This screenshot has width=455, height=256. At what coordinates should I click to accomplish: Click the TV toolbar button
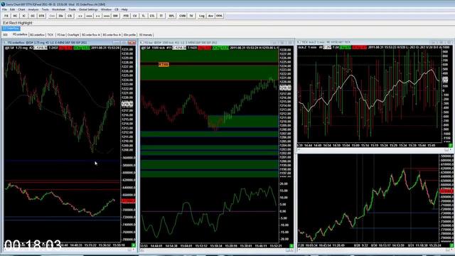[x=191, y=16]
